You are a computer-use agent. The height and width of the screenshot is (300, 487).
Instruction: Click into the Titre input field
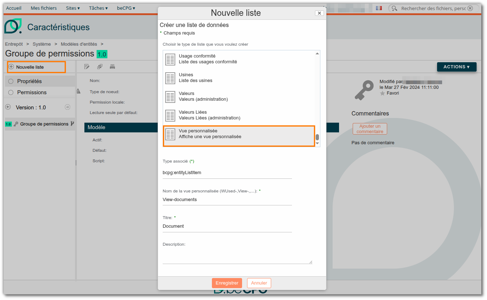(x=227, y=226)
